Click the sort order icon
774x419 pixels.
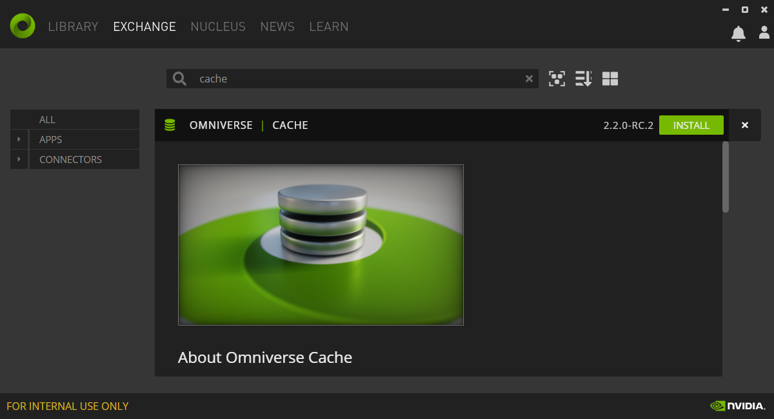tap(583, 79)
